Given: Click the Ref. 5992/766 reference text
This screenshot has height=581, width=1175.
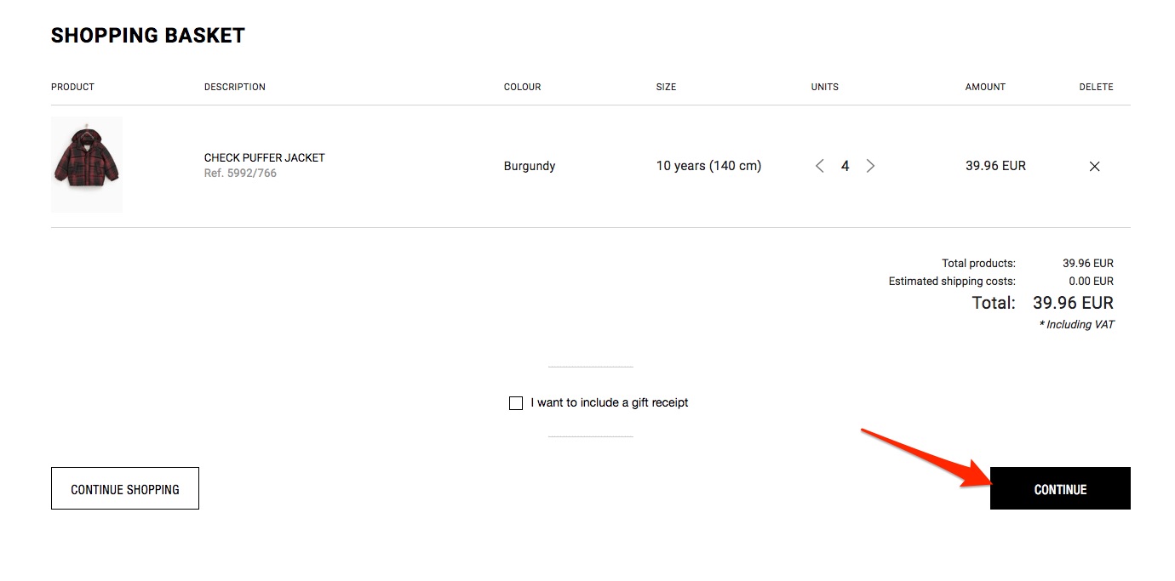Looking at the screenshot, I should coord(240,174).
